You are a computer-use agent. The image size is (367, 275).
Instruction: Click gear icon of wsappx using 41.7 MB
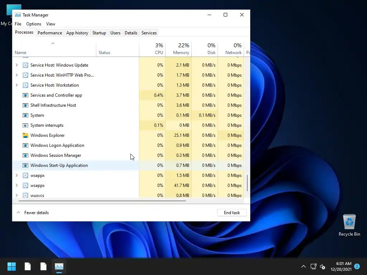pyautogui.click(x=25, y=185)
